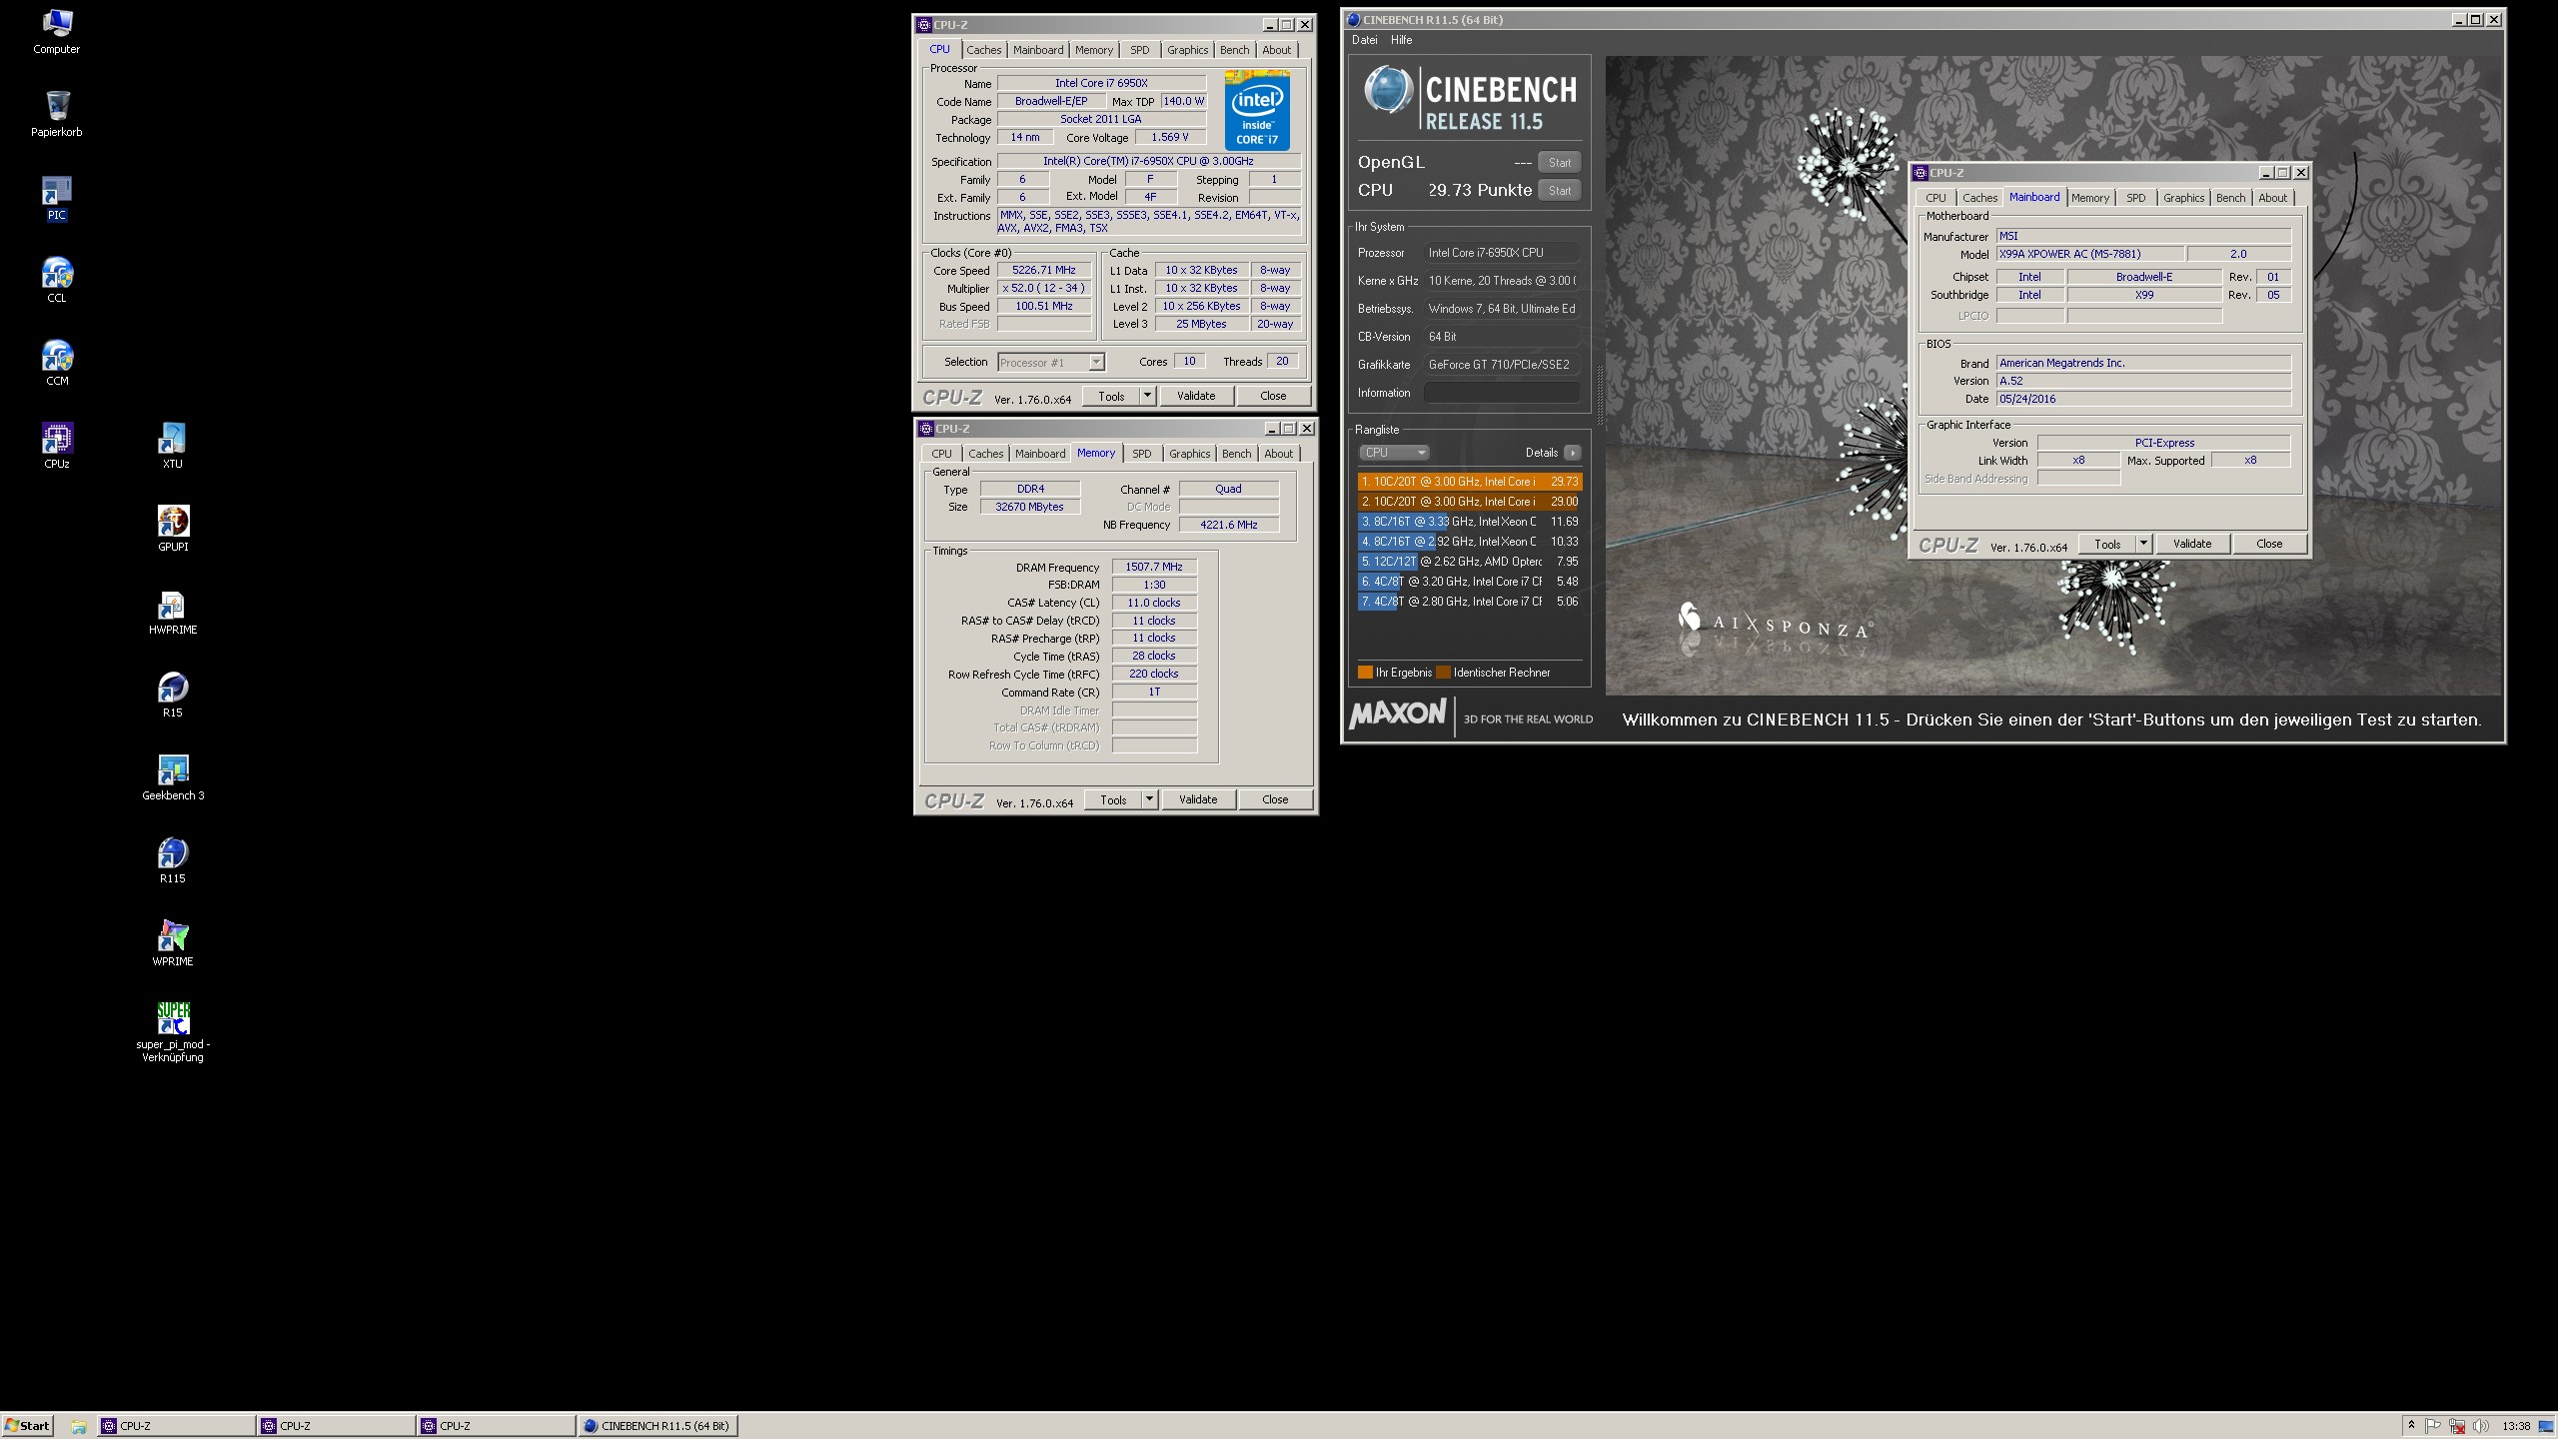
Task: Open Memory tab in mainboard CPU-Z window
Action: [x=2089, y=198]
